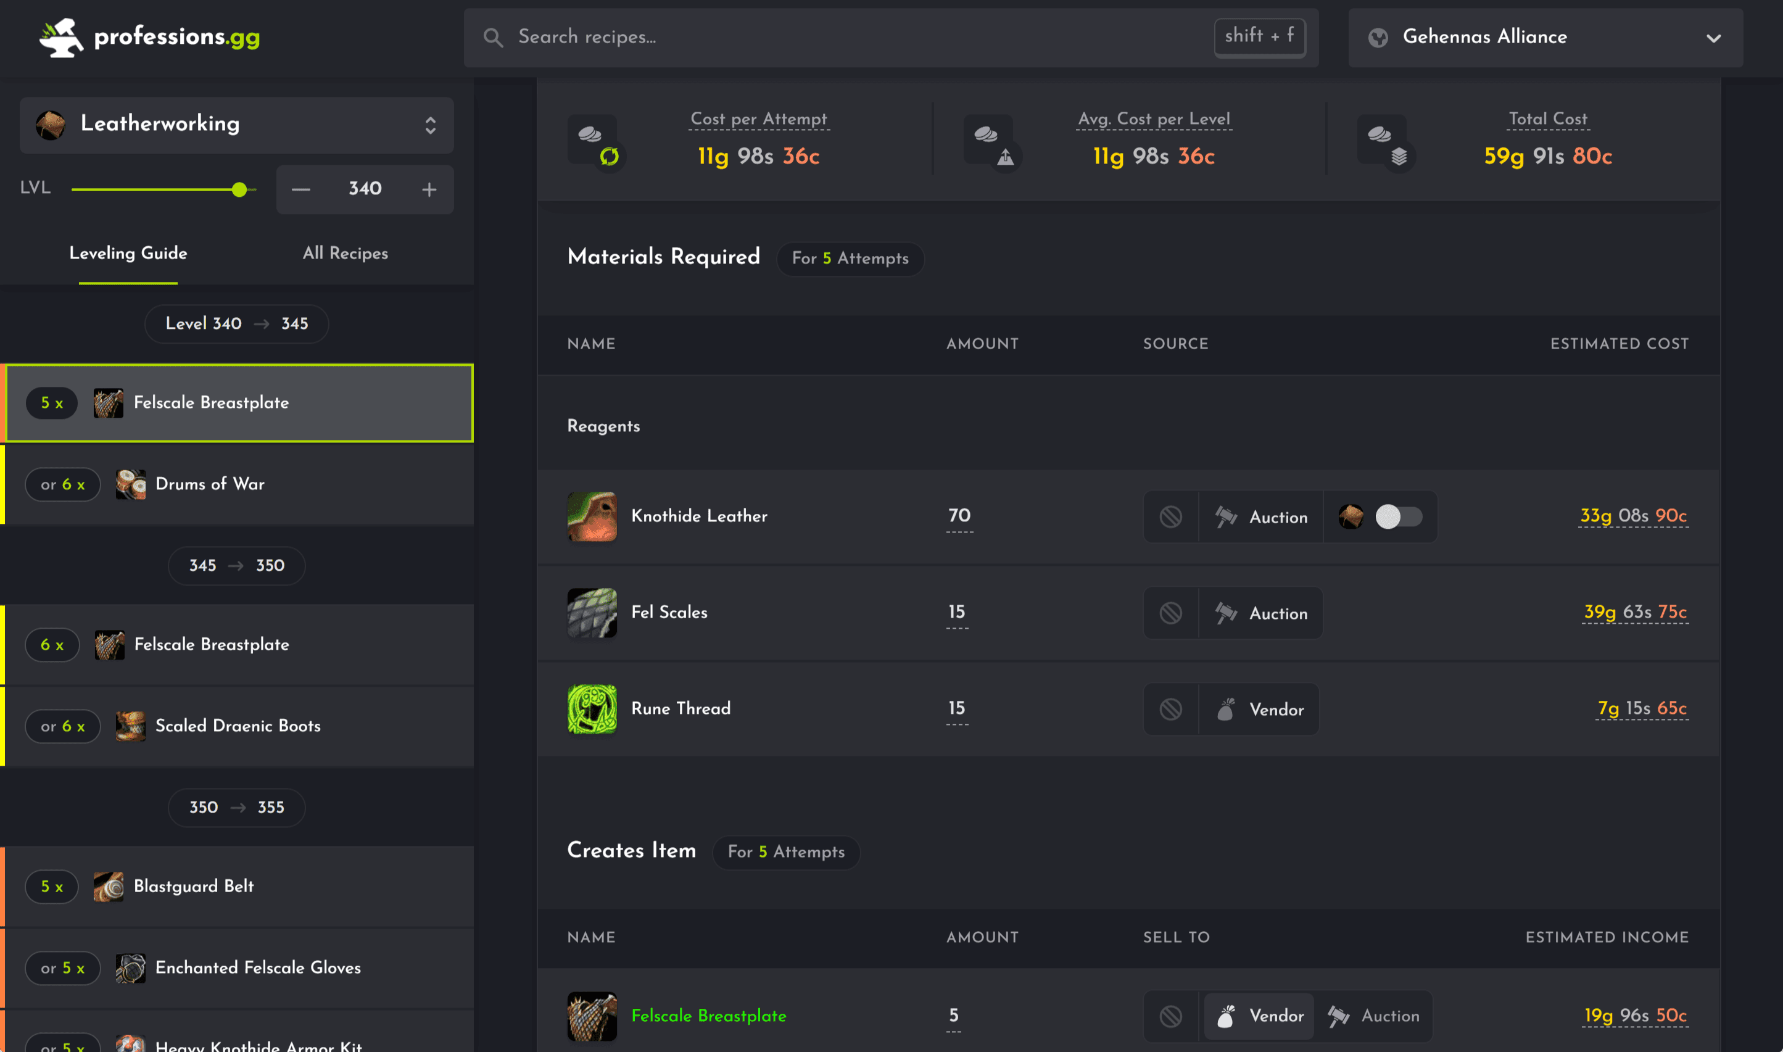
Task: Open the green Felscale Breastplate item link
Action: (709, 1016)
